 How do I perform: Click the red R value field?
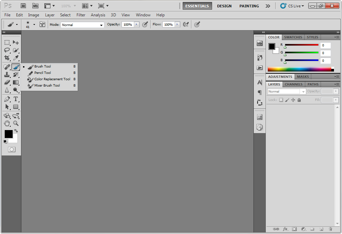tap(325, 45)
